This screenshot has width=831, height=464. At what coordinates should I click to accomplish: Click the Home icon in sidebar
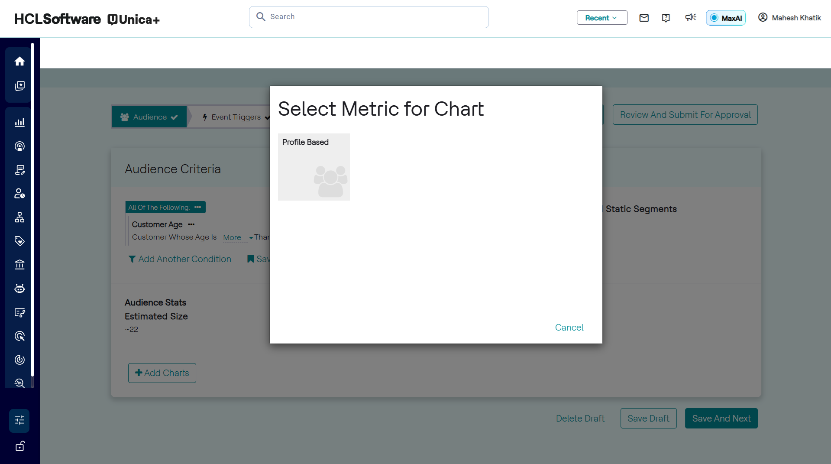coord(19,62)
